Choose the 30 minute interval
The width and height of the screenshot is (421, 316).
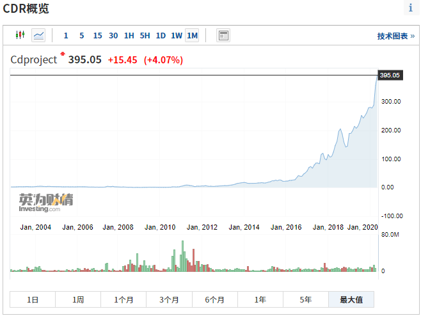point(113,36)
